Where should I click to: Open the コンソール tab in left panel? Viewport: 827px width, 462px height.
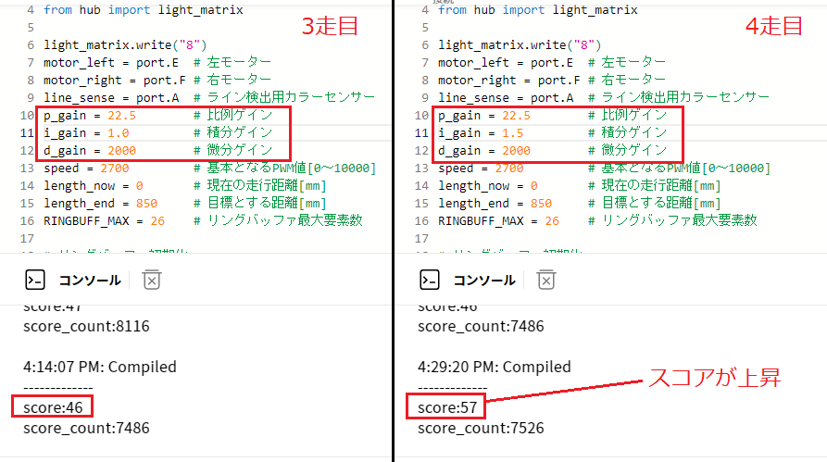pyautogui.click(x=90, y=280)
